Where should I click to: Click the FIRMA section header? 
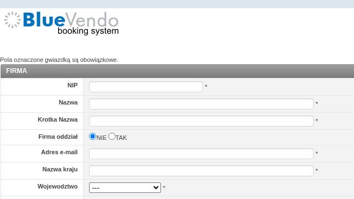click(x=177, y=71)
